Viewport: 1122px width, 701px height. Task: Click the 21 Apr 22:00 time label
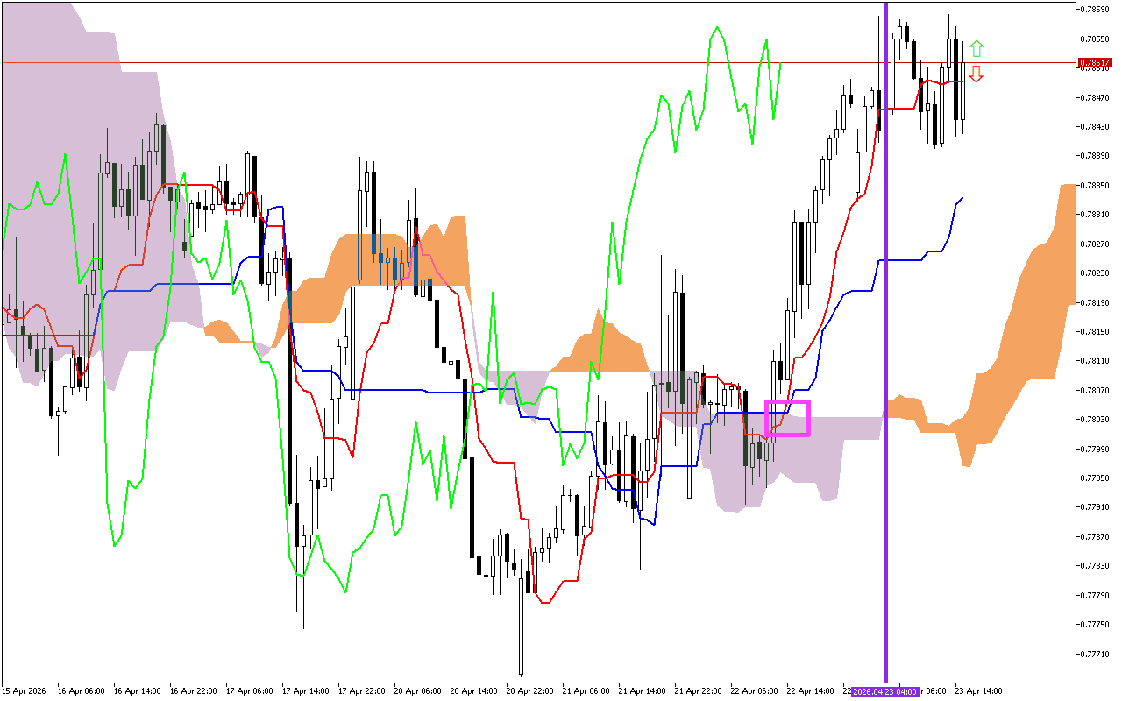pos(699,691)
